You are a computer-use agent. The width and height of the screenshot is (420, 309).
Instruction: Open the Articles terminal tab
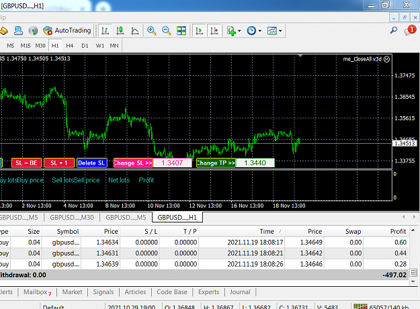(x=135, y=292)
